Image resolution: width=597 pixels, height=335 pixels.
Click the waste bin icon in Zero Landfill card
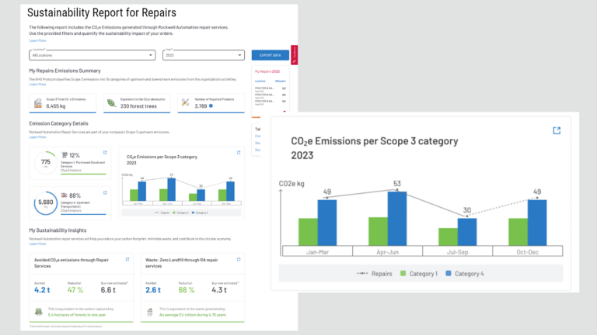click(150, 313)
